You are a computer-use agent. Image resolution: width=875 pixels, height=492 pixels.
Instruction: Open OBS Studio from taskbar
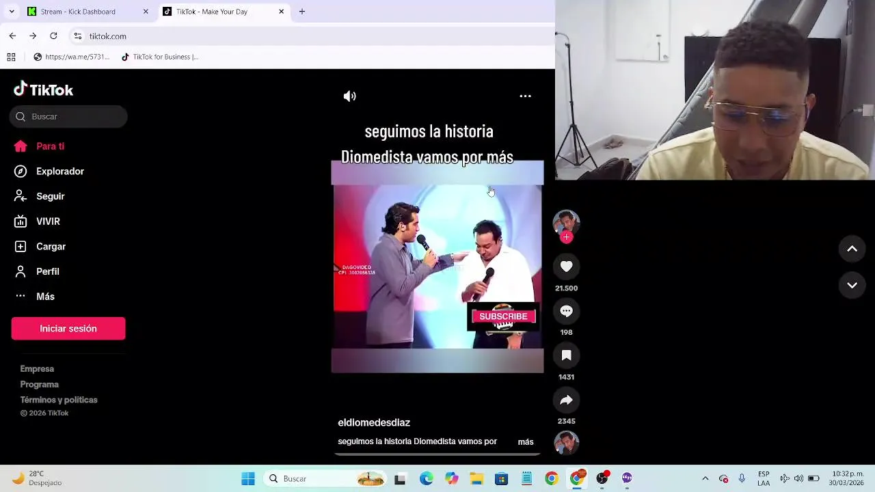coord(602,479)
